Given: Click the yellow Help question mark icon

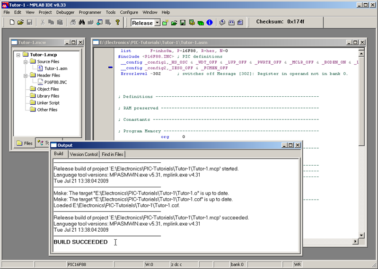Looking at the screenshot, I should tap(117, 22).
